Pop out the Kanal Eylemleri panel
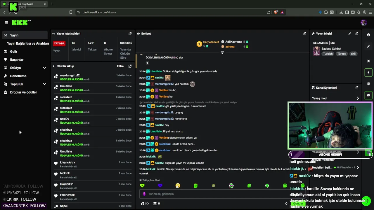Image resolution: width=374 pixels, height=210 pixels. coord(357,87)
